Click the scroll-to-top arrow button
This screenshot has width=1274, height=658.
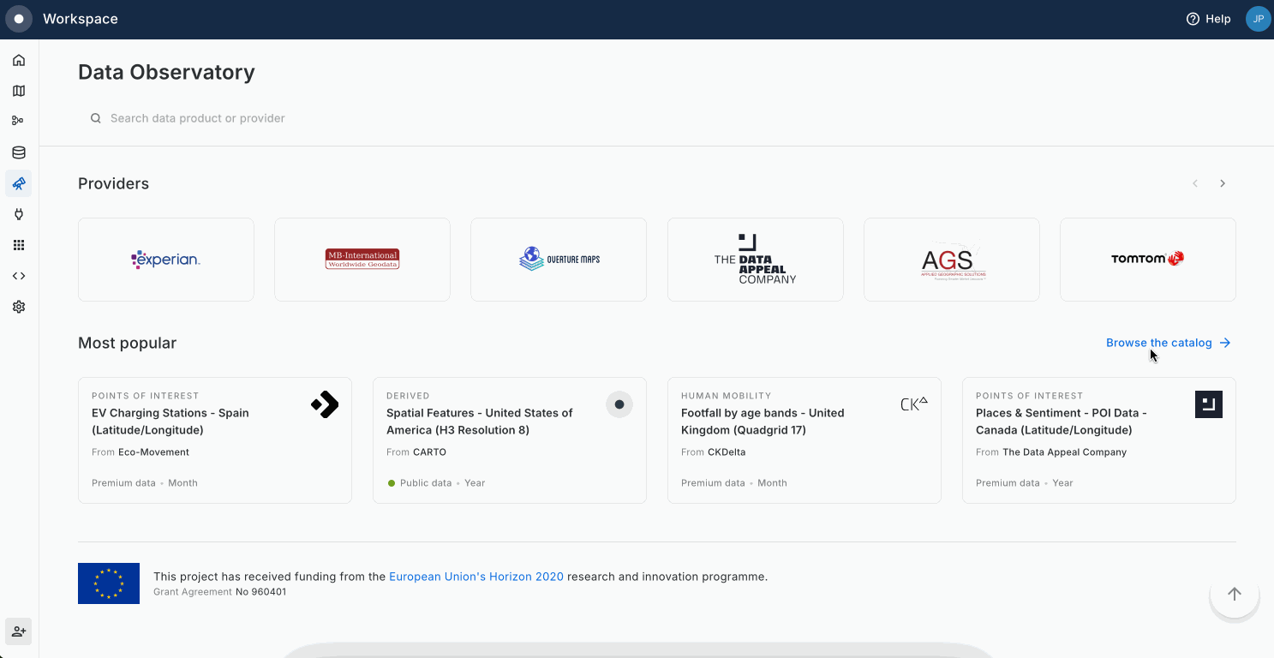[1234, 594]
